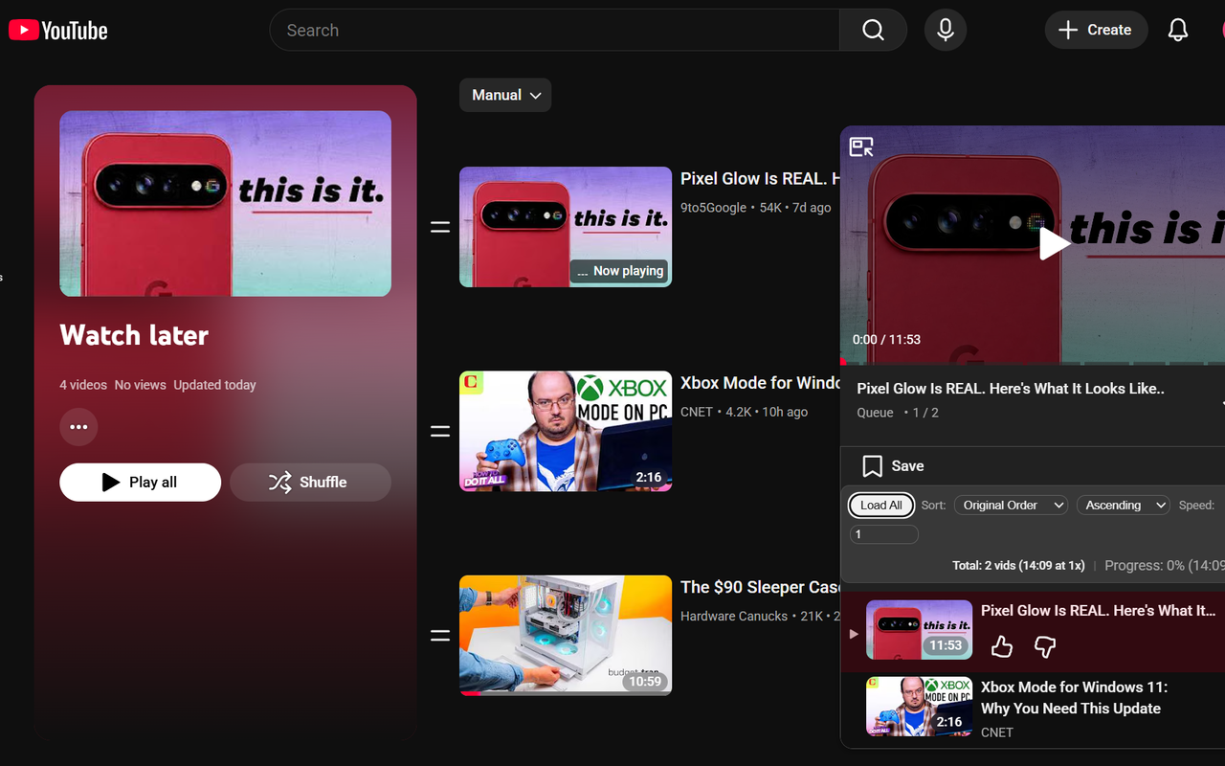The image size is (1225, 766).
Task: Open the Ascending order dropdown
Action: click(1124, 505)
